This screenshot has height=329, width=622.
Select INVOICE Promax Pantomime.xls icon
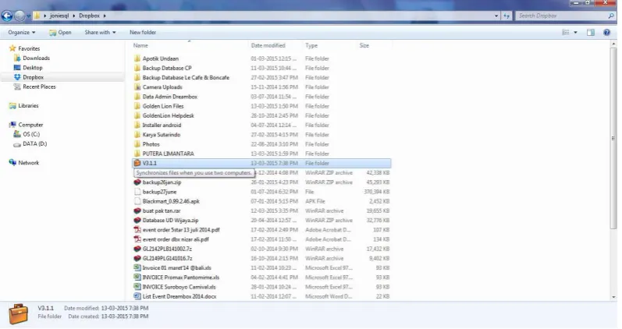137,278
